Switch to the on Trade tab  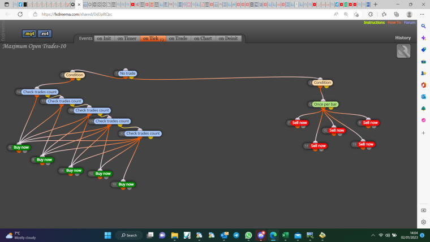[178, 38]
